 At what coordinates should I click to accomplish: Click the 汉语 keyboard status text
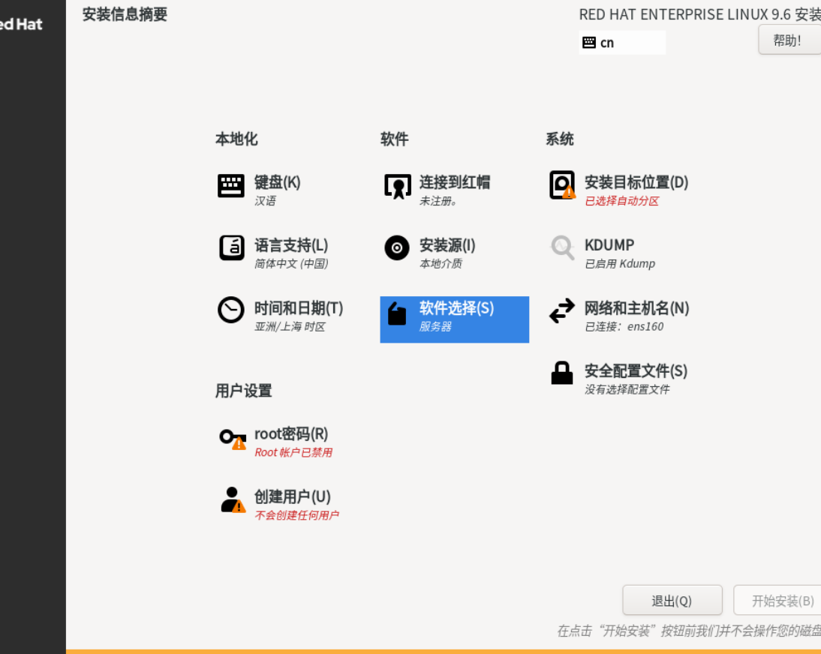(x=265, y=201)
